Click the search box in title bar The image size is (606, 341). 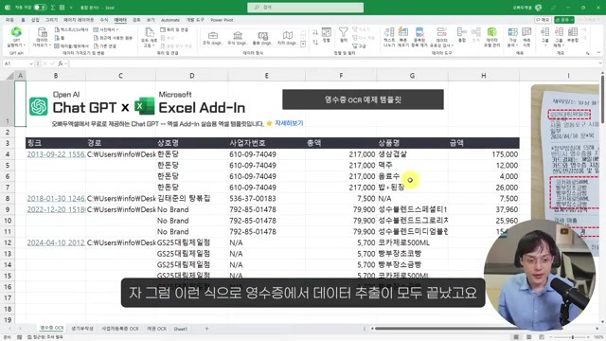[x=305, y=8]
